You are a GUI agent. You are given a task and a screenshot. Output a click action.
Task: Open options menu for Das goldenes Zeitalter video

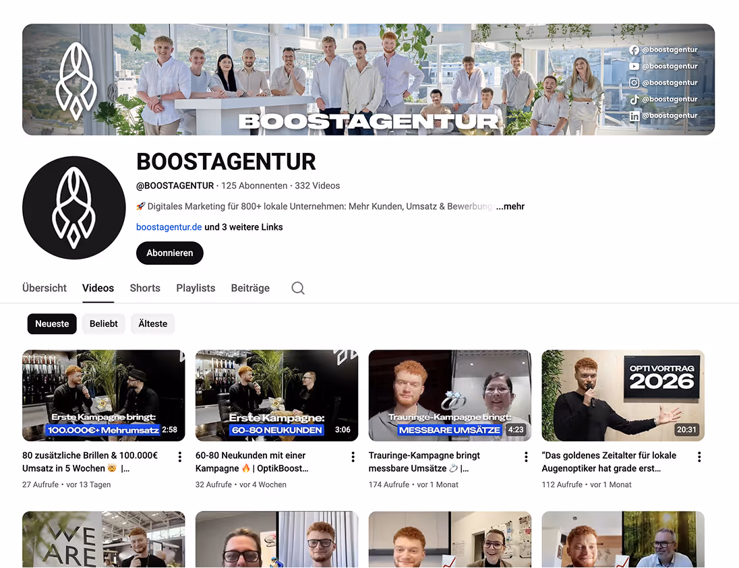click(699, 457)
